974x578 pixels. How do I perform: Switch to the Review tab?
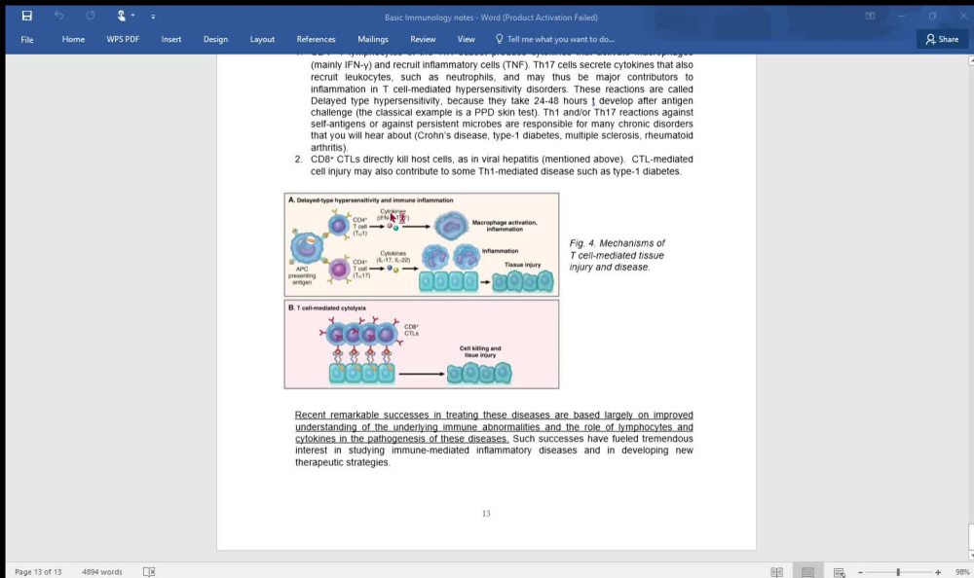click(423, 39)
